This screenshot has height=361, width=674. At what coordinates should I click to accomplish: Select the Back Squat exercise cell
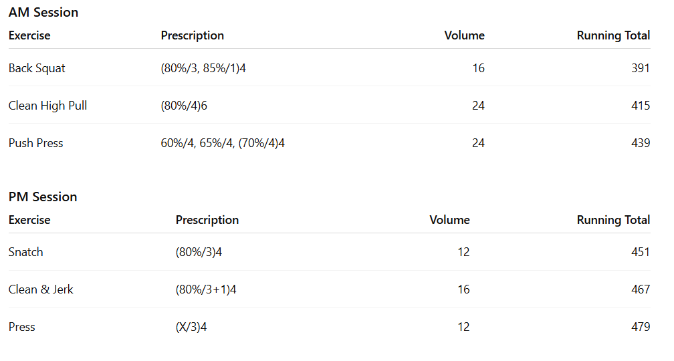tap(37, 68)
